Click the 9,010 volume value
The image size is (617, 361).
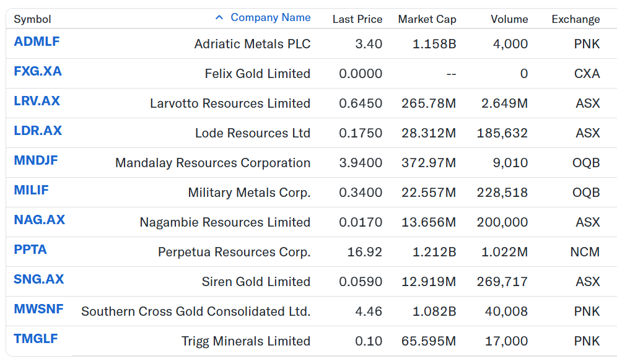point(510,163)
